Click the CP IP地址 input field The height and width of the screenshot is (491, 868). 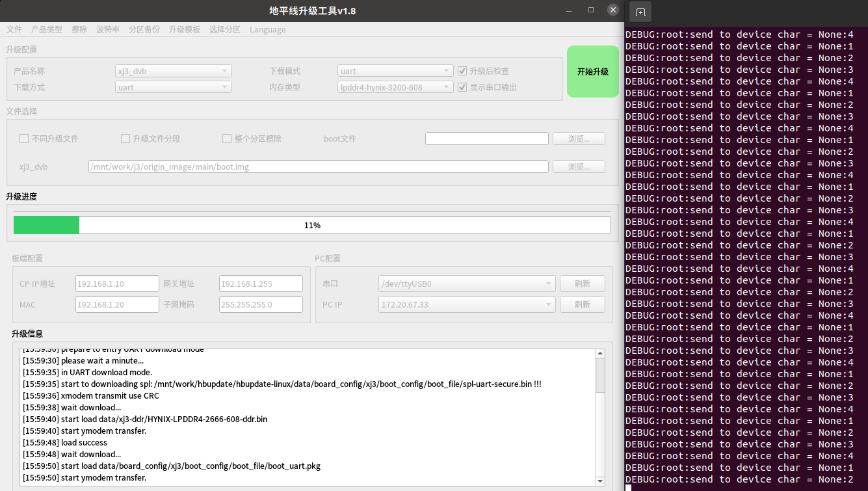pos(117,284)
